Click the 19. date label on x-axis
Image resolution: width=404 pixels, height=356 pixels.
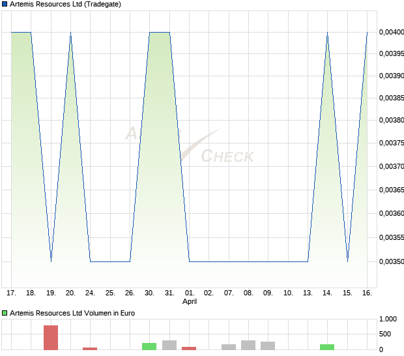(51, 293)
